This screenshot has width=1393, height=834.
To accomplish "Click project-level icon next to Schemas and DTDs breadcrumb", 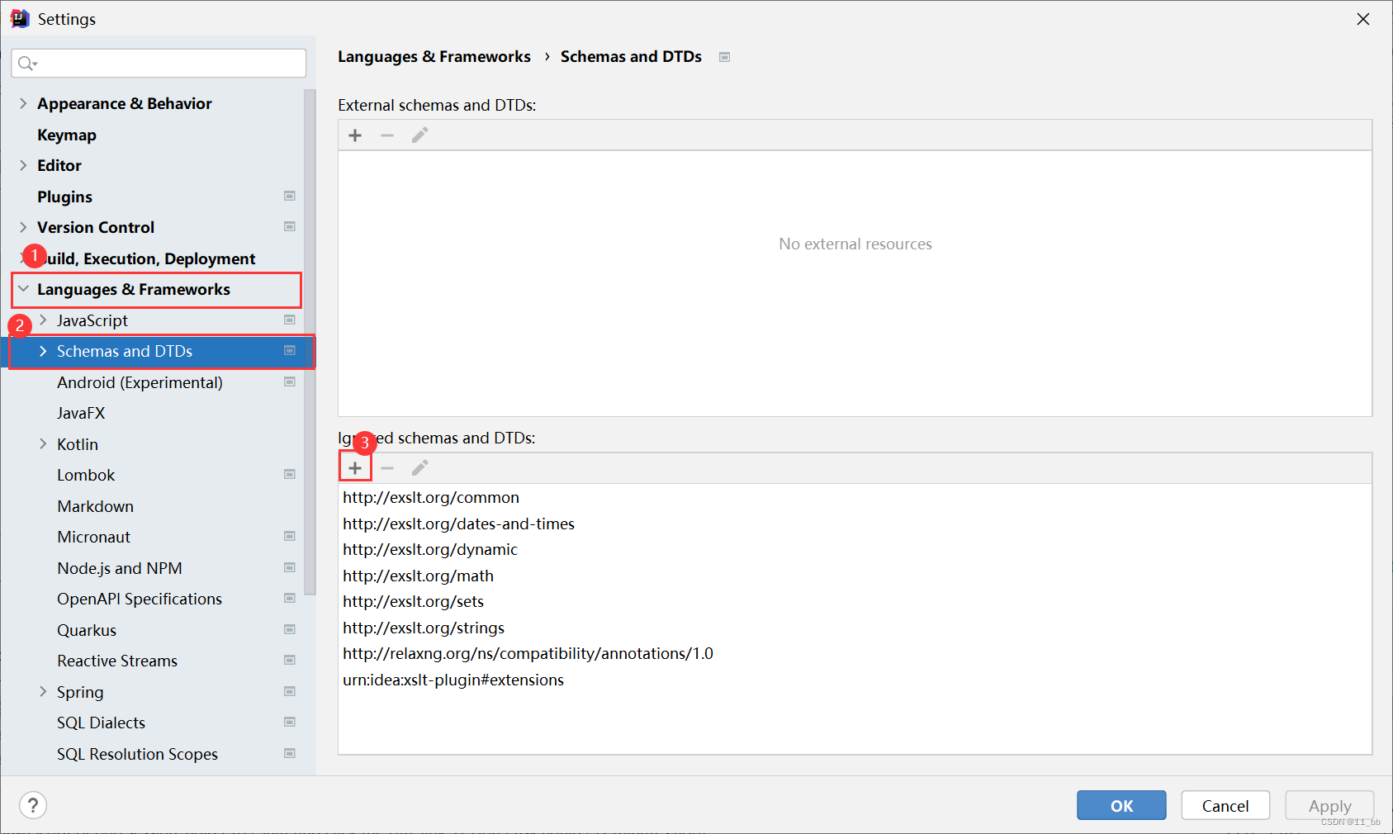I will click(724, 57).
